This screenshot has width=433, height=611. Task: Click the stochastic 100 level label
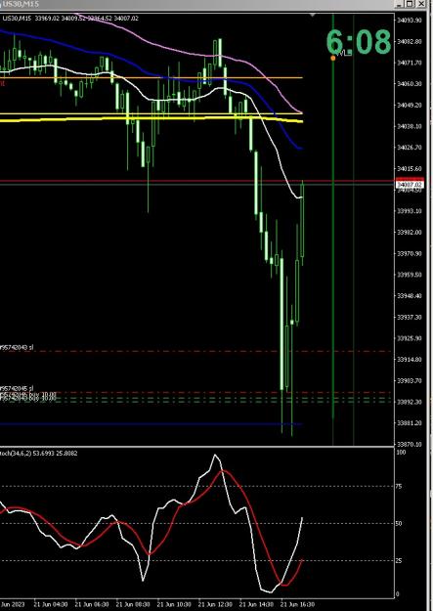401,452
